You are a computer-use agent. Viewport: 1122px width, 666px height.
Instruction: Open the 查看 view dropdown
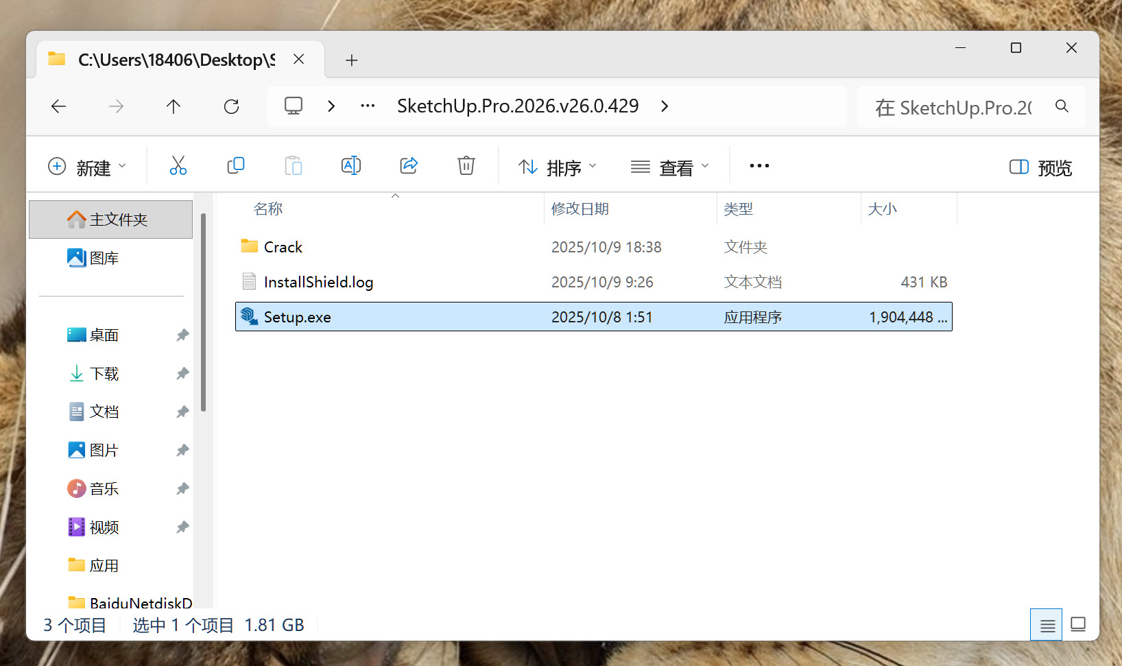(x=669, y=167)
